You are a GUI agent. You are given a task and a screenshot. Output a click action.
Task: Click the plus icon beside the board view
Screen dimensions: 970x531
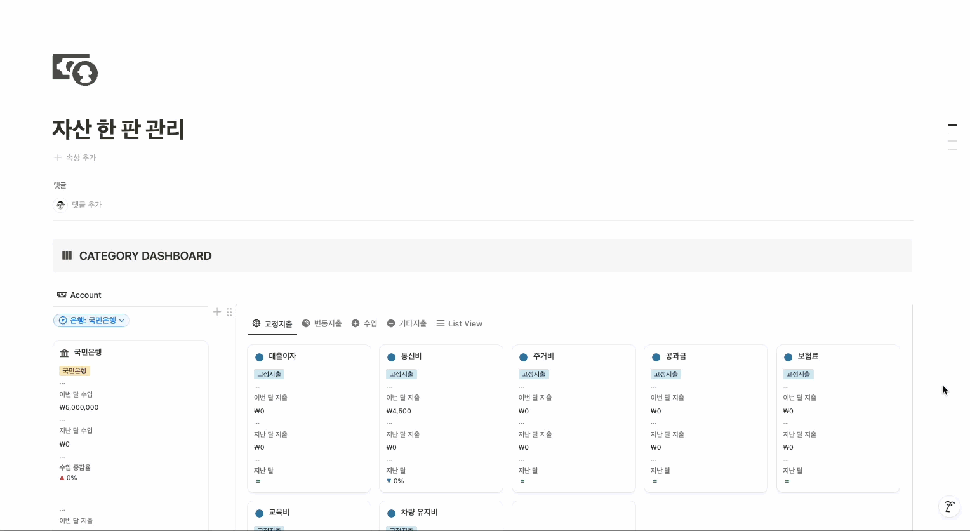point(217,312)
